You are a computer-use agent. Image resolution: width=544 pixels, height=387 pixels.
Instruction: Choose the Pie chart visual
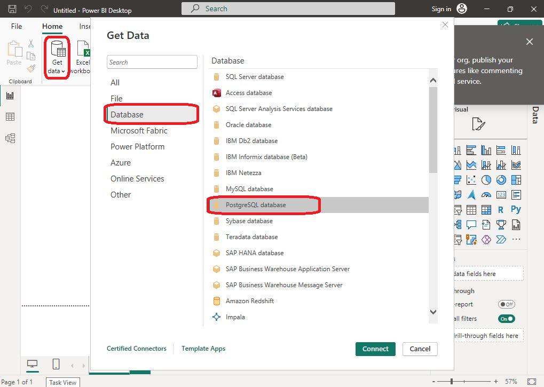click(x=486, y=180)
